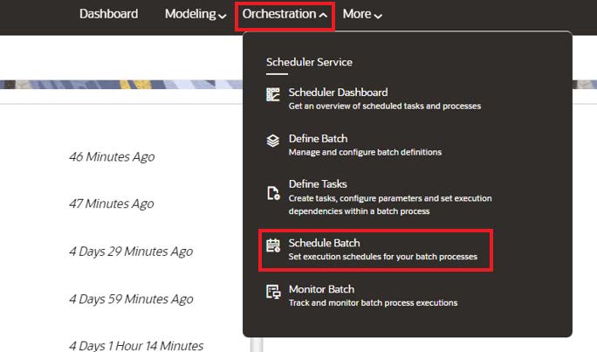This screenshot has height=352, width=597.
Task: Click the Scheduler Dashboard icon
Action: [273, 94]
